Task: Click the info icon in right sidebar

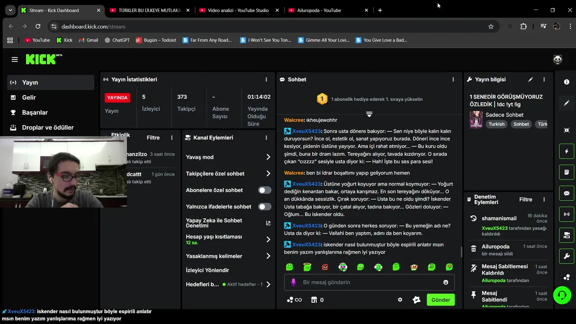Action: tap(567, 82)
